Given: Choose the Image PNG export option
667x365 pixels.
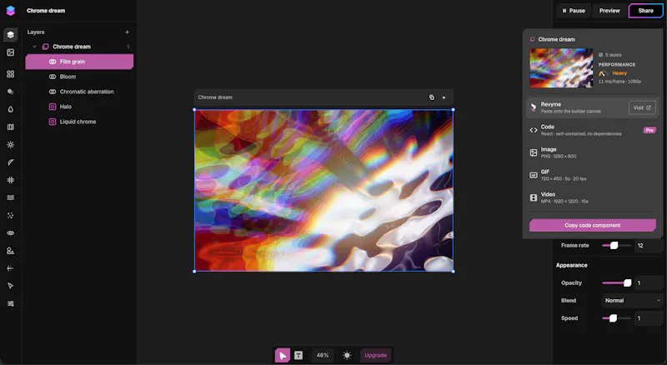Looking at the screenshot, I should tap(592, 152).
